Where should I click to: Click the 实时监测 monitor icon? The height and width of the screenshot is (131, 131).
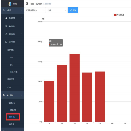click(6, 26)
